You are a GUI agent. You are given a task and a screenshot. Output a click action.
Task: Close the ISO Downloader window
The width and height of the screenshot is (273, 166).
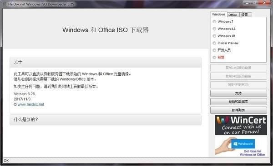[265, 2]
